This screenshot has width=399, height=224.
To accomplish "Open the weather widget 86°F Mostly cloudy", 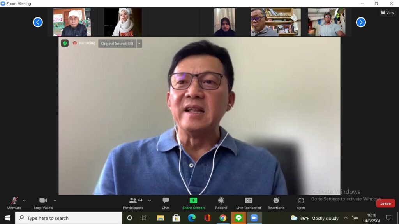I will coord(315,218).
